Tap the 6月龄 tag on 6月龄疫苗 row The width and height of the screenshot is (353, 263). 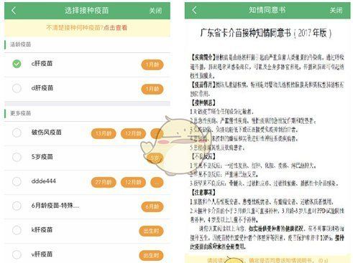tap(152, 206)
